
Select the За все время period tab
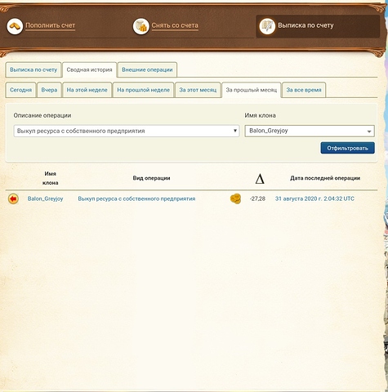304,90
